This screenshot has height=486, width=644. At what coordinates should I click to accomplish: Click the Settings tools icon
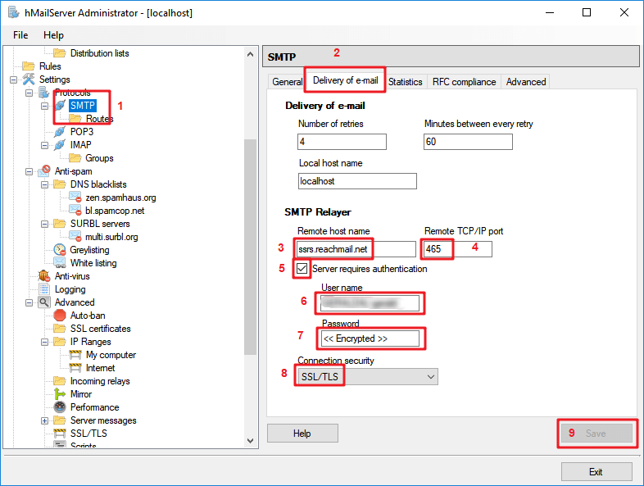[x=29, y=79]
